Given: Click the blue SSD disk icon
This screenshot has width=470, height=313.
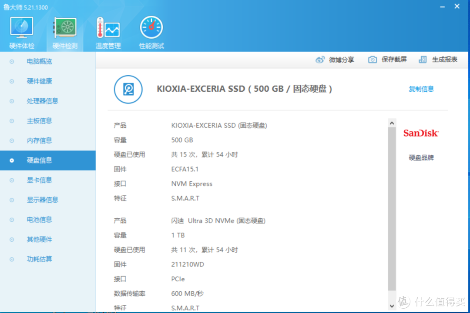Looking at the screenshot, I should point(128,90).
